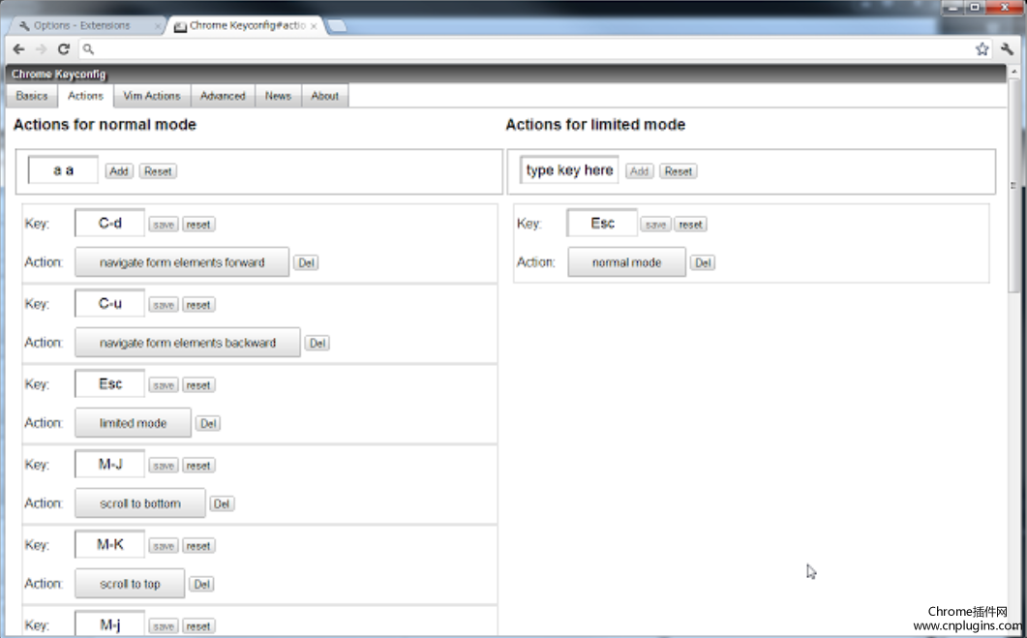Reset the C-d key binding

198,225
